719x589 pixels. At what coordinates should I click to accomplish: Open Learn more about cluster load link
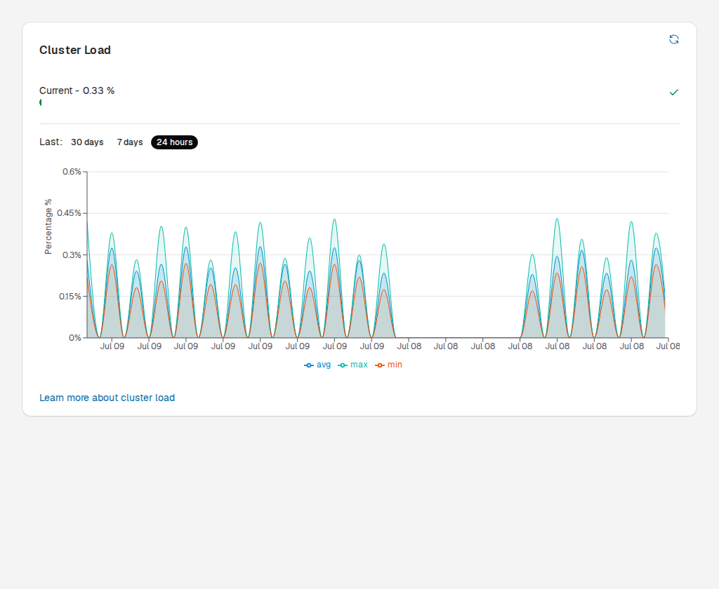[107, 398]
